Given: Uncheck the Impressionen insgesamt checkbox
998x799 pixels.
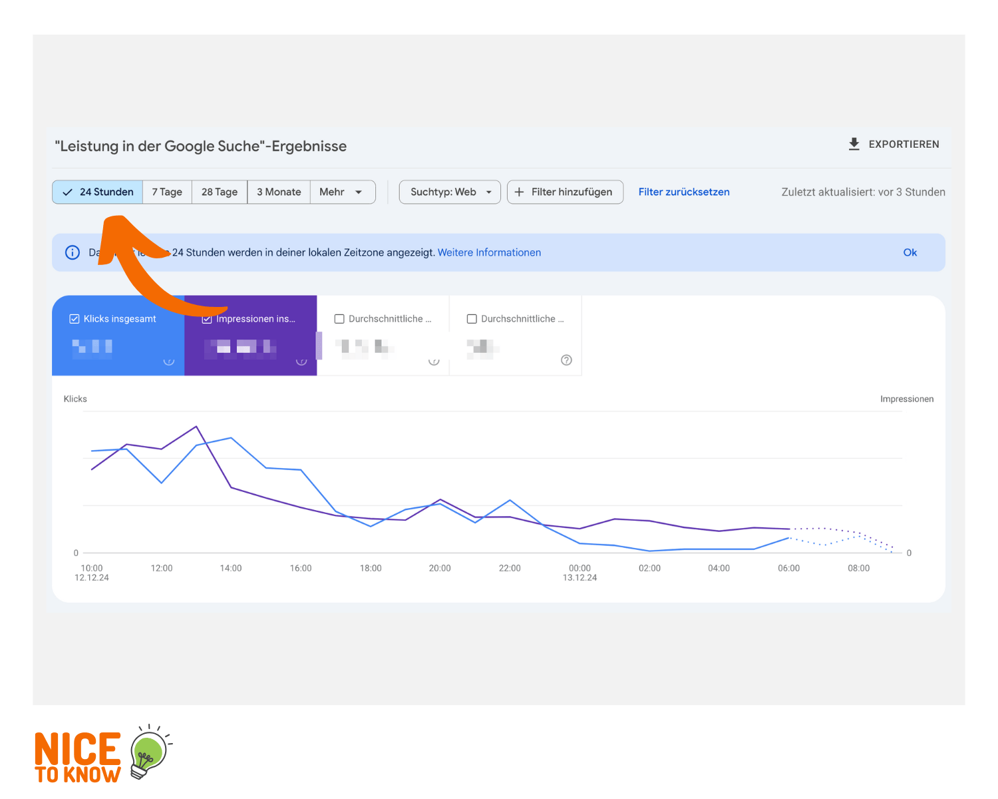Looking at the screenshot, I should (207, 320).
